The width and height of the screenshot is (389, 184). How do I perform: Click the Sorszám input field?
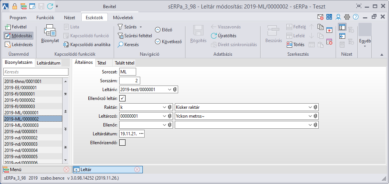[130, 80]
